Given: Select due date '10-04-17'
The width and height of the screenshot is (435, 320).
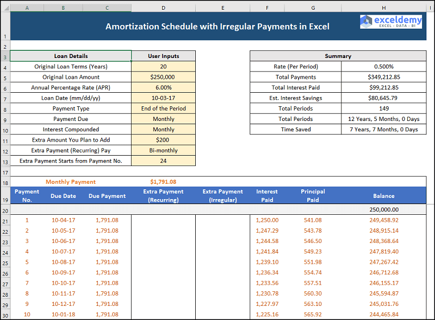Looking at the screenshot, I should 63,220.
